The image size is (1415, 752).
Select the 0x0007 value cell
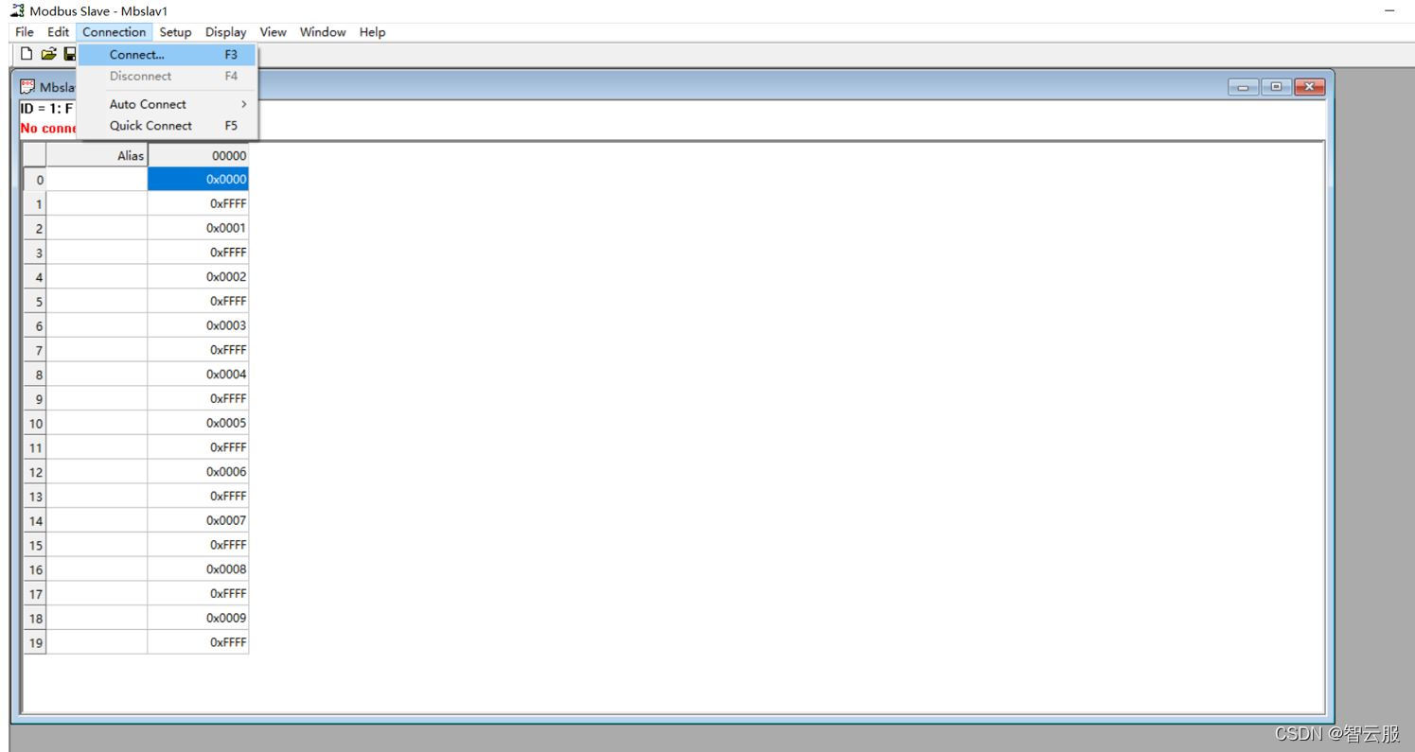198,520
